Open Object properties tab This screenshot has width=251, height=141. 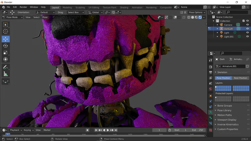pos(211,96)
